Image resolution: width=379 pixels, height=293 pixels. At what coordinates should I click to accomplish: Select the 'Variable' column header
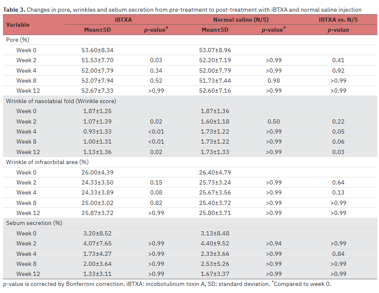[x=18, y=25]
